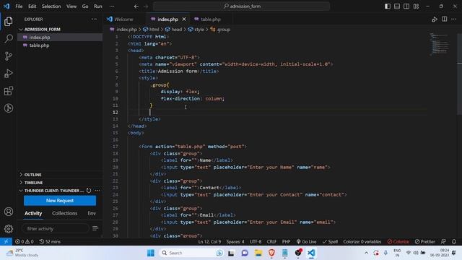The height and width of the screenshot is (260, 462).
Task: Open the View menu
Action: 71,6
